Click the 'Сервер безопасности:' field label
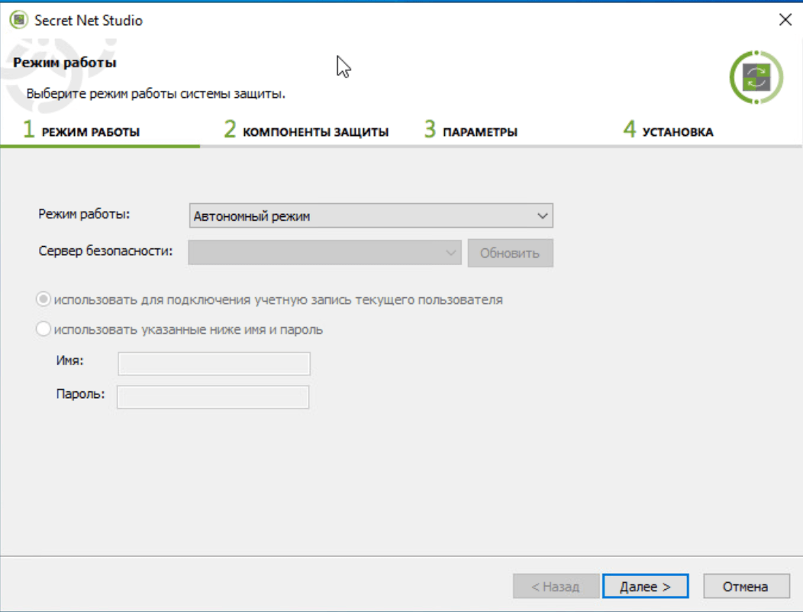Image resolution: width=803 pixels, height=612 pixels. click(102, 251)
